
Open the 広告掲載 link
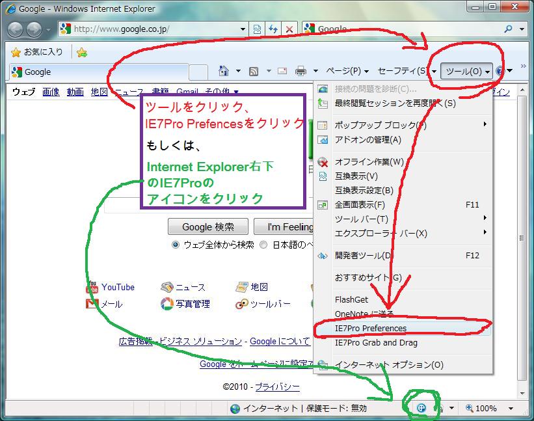click(136, 342)
